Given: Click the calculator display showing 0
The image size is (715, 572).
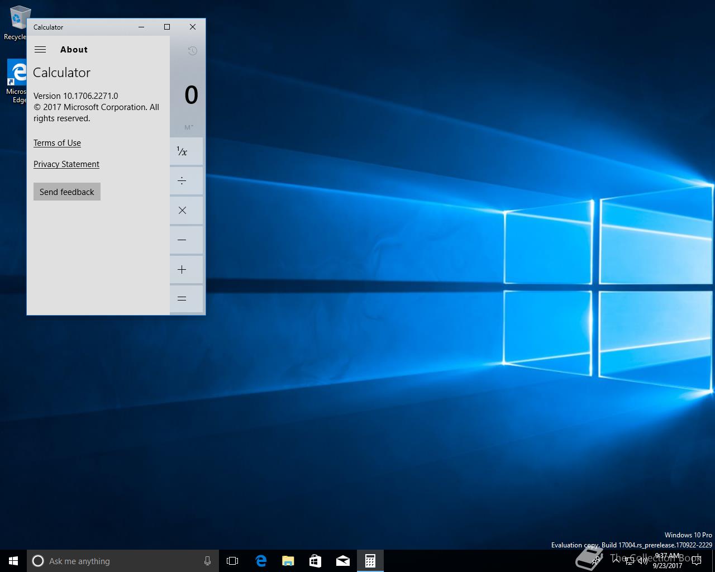Looking at the screenshot, I should 191,95.
